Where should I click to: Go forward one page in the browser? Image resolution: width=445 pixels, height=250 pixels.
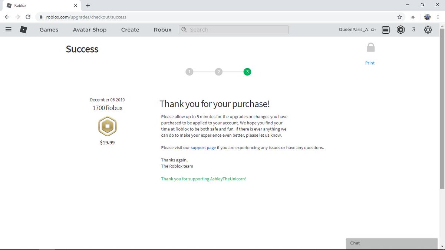click(17, 17)
